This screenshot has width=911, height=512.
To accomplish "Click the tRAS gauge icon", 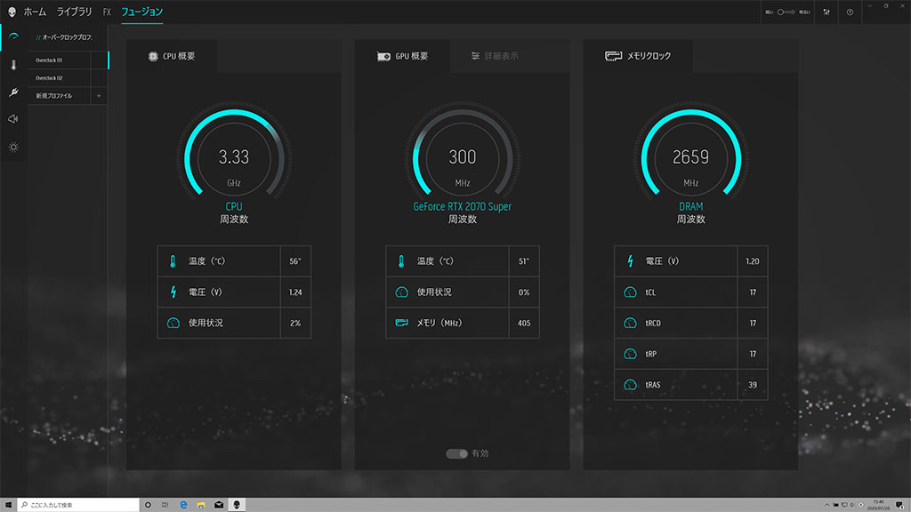I will click(630, 384).
